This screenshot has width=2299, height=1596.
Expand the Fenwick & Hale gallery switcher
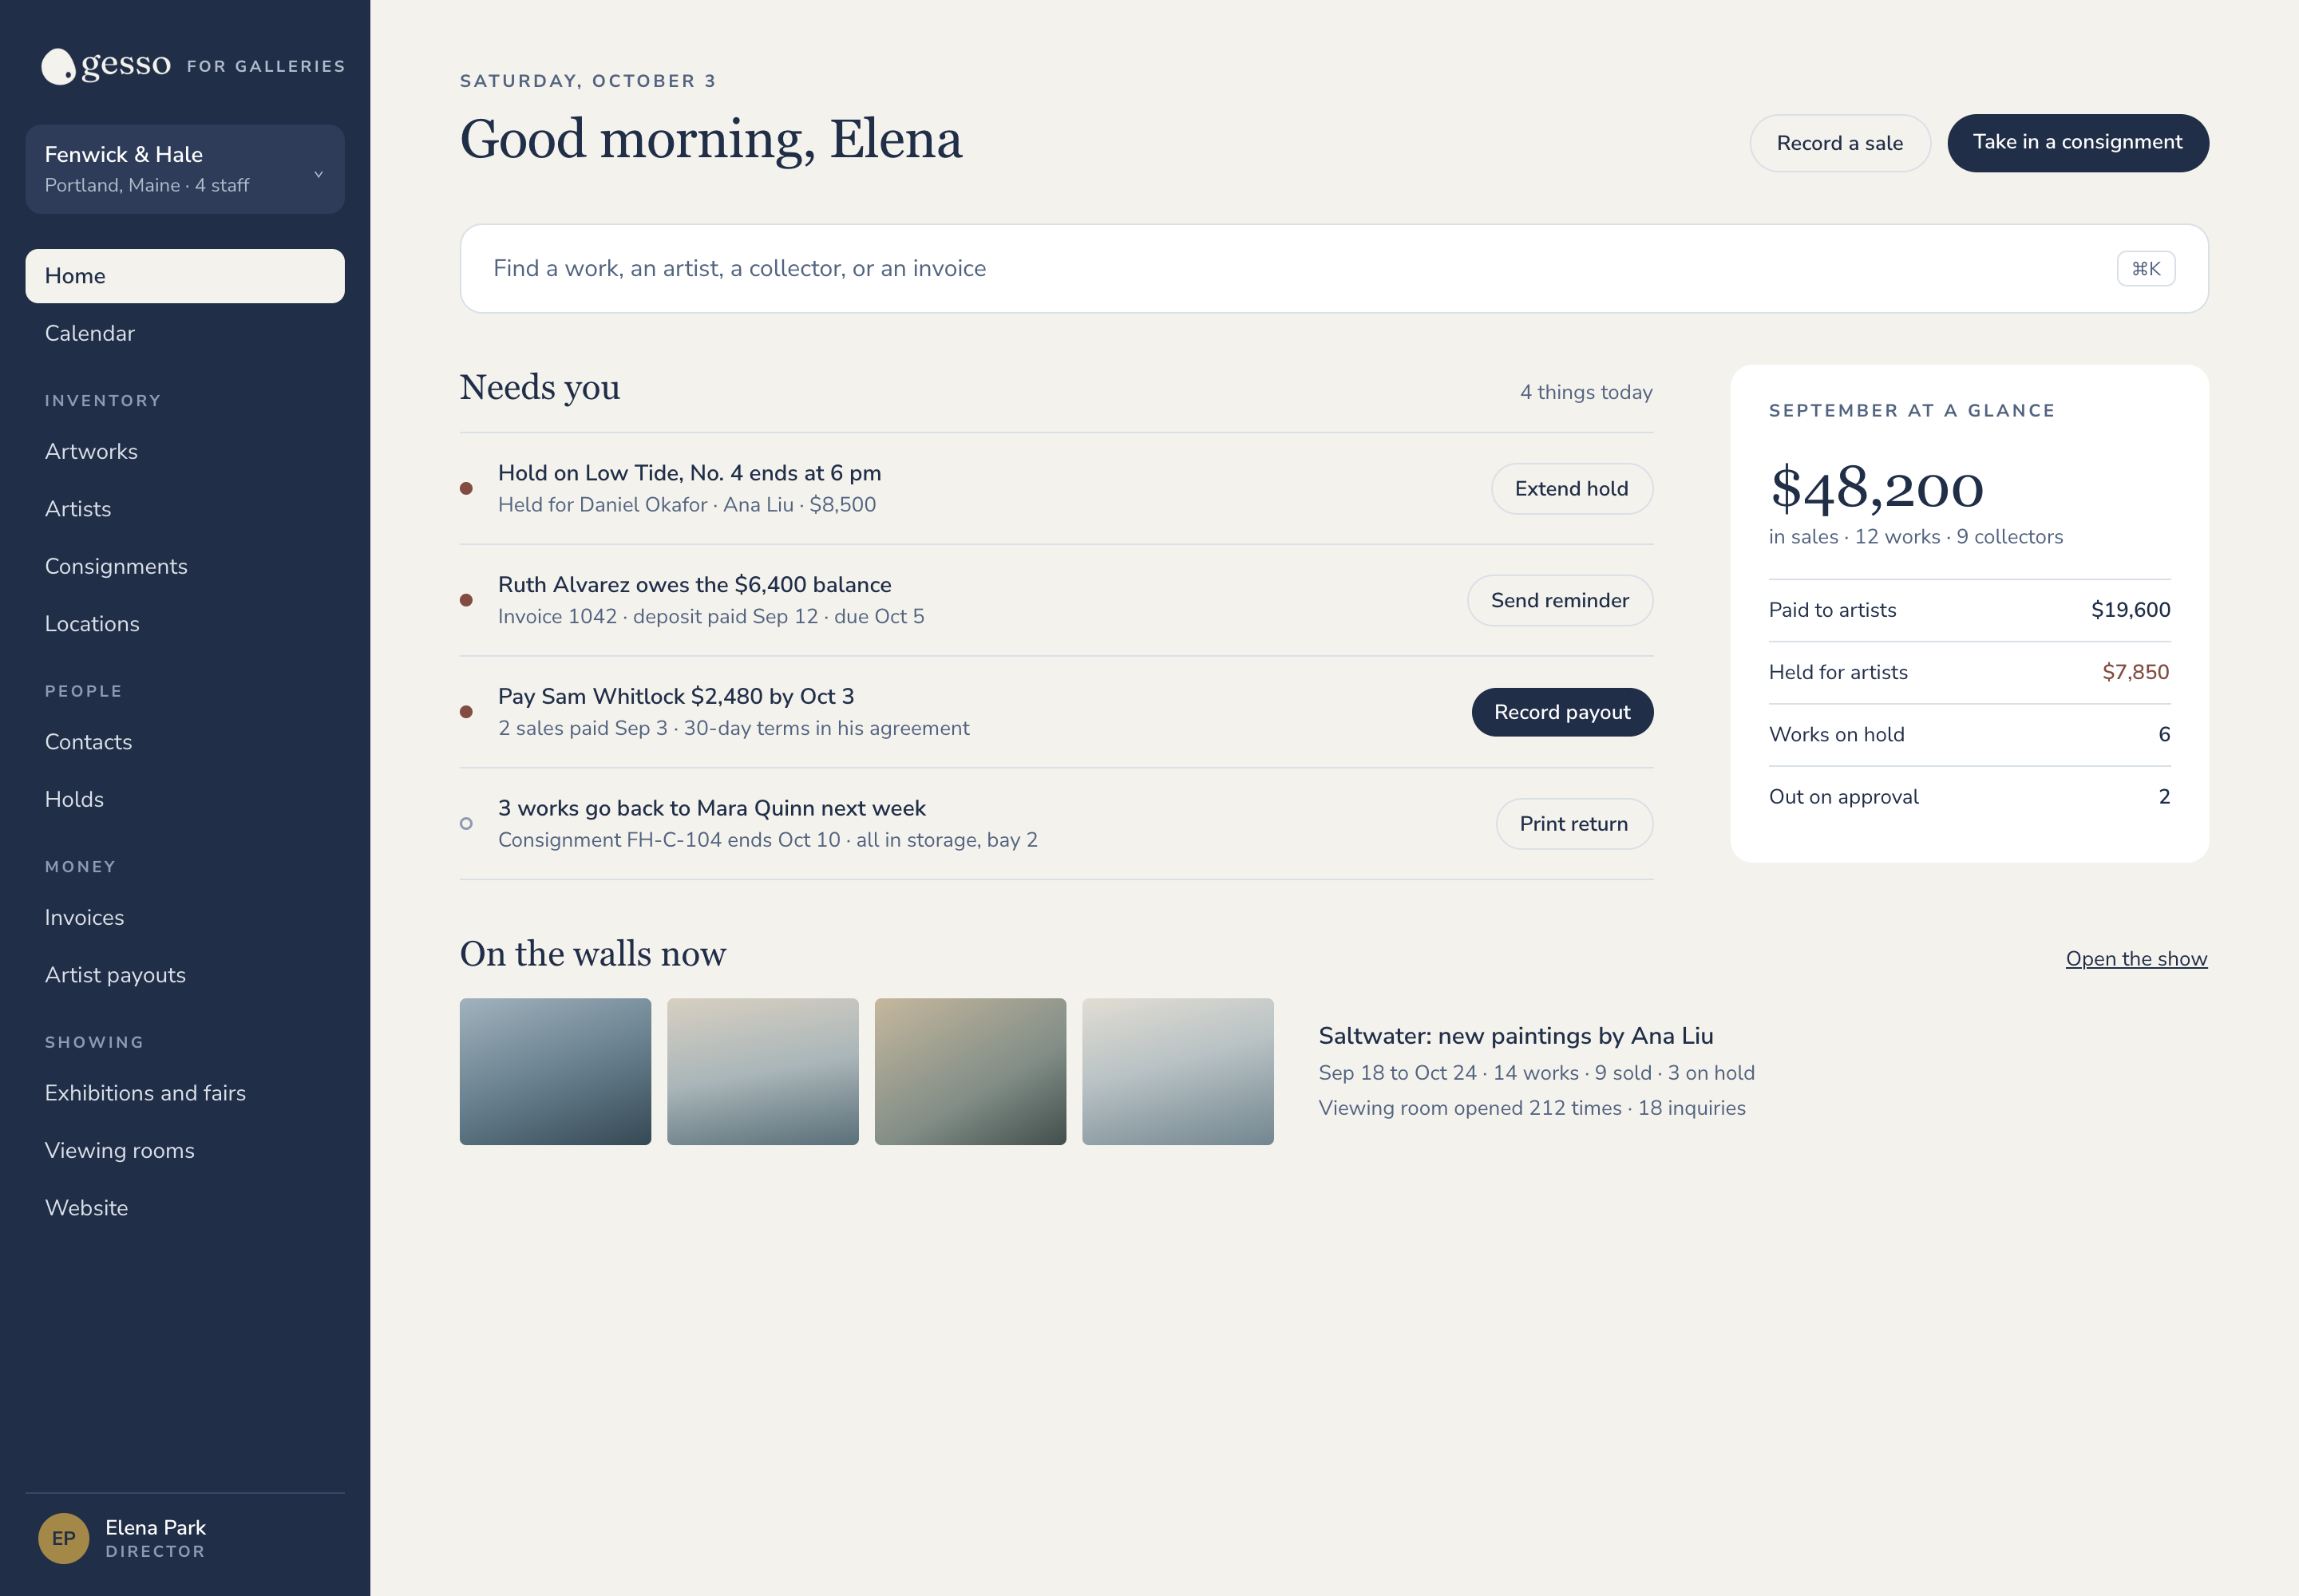(185, 169)
